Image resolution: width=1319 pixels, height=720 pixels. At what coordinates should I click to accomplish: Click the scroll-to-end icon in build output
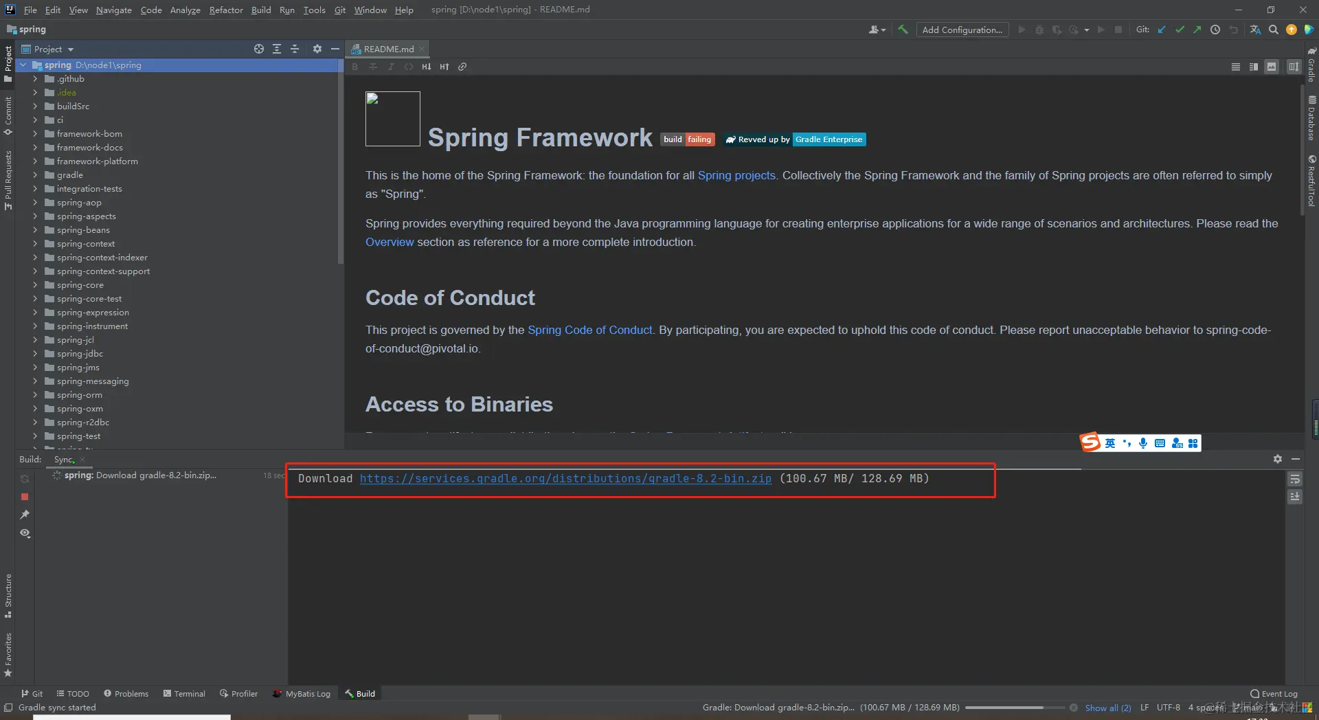[x=1295, y=496]
